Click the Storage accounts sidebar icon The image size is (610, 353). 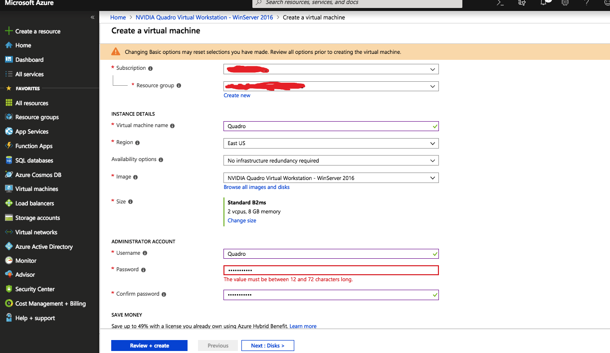coord(8,218)
